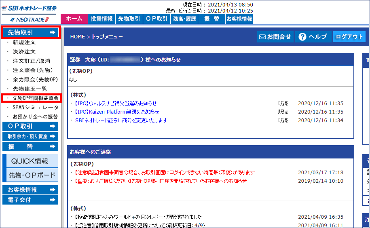
Task: Select 注文訂正/取消 in sidebar
Action: click(x=31, y=61)
